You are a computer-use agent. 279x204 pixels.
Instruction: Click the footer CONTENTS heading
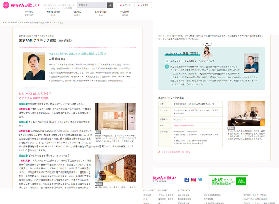click(x=184, y=190)
